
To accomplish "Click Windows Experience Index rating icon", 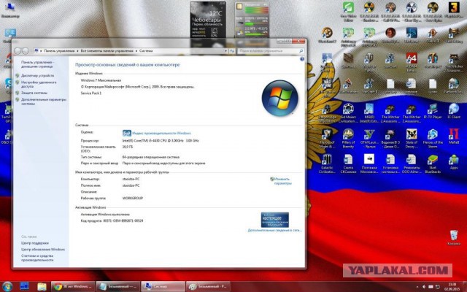I will pos(126,133).
